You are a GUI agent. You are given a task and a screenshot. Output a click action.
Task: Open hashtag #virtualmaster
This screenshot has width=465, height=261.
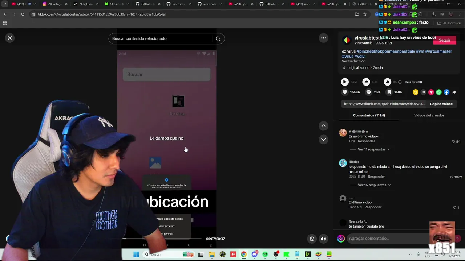coord(438,51)
